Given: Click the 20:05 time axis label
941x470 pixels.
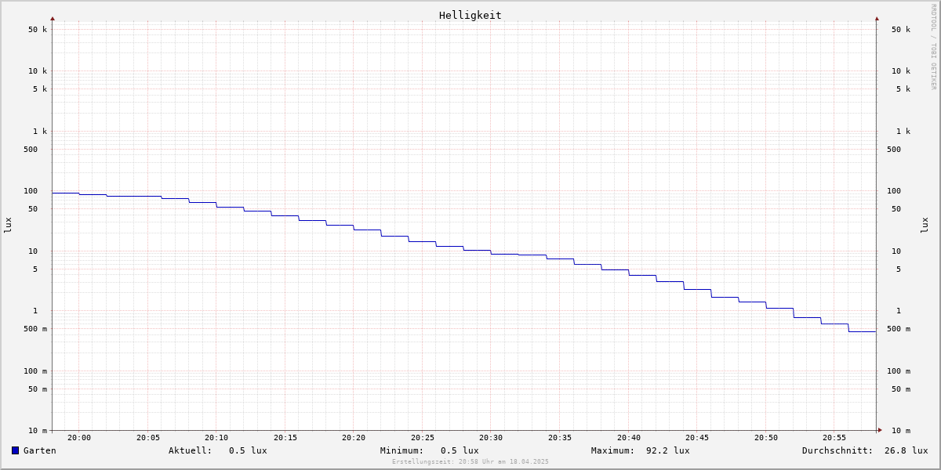Looking at the screenshot, I should (x=148, y=438).
